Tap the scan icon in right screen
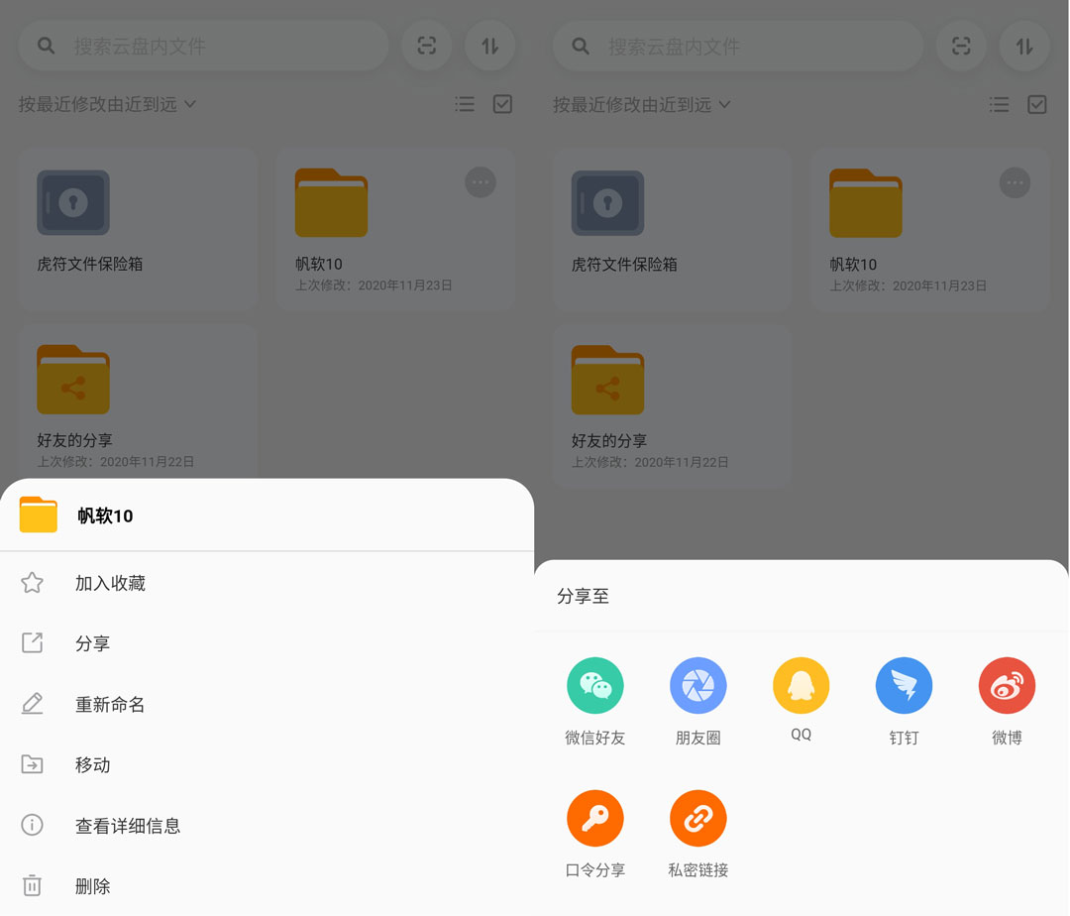The height and width of the screenshot is (916, 1070). click(x=961, y=47)
